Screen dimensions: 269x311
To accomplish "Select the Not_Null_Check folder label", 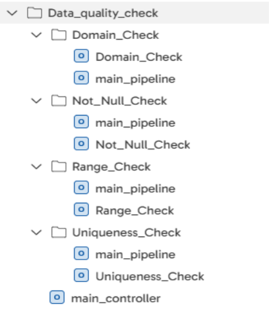I will (x=119, y=101).
